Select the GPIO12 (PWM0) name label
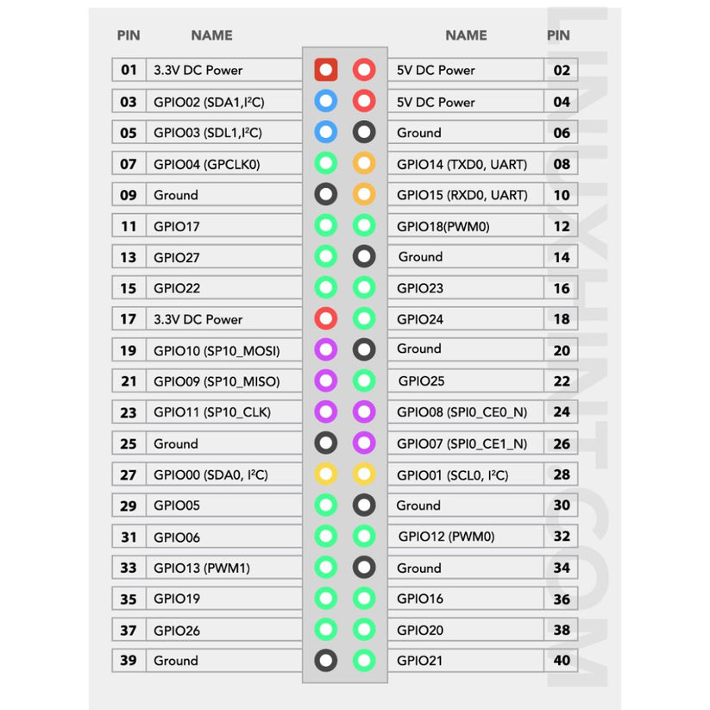Screen dimensions: 710x710 pyautogui.click(x=446, y=537)
